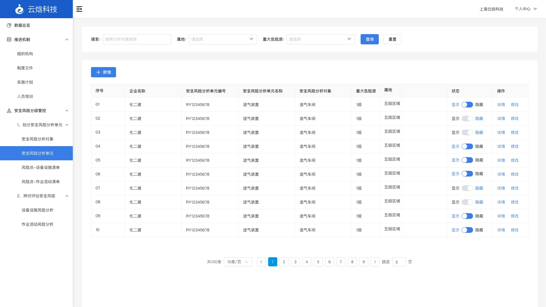Click the 云焓科技 logo icon
The image size is (546, 307).
tap(20, 9)
